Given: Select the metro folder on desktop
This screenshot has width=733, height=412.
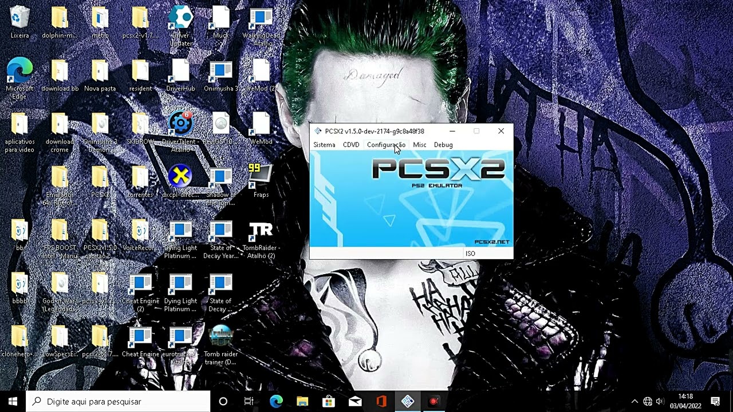Looking at the screenshot, I should [x=100, y=23].
